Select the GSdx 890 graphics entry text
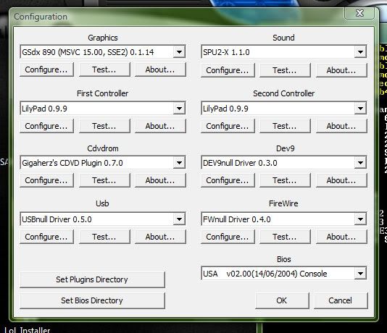The width and height of the screenshot is (387, 333). coord(88,52)
